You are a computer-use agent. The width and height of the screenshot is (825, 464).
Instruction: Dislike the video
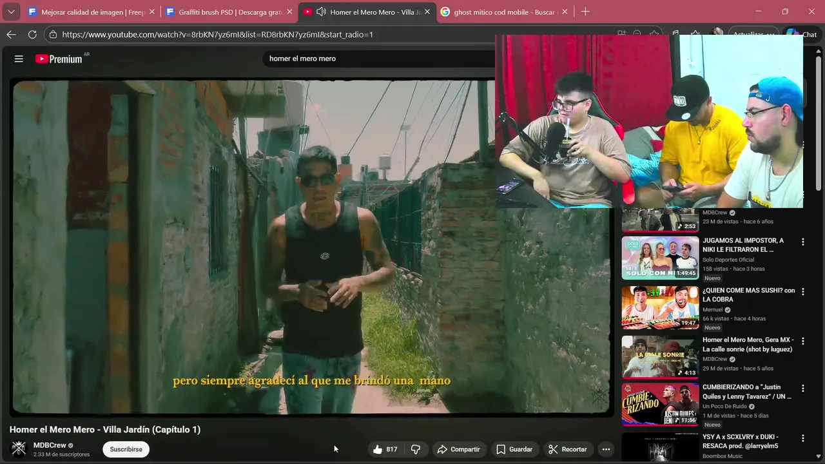click(416, 449)
